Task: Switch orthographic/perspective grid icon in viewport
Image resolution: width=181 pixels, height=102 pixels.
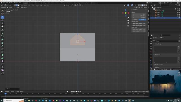Action: tap(128, 26)
